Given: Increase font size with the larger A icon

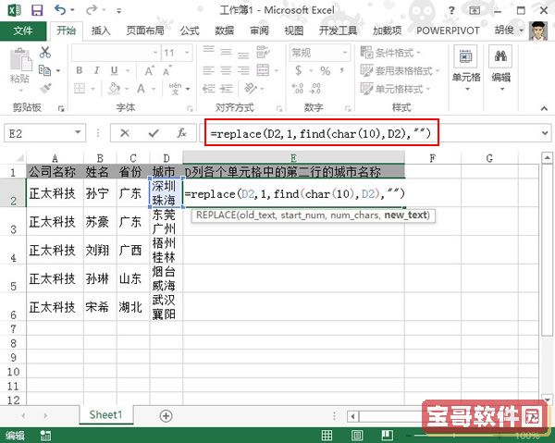Looking at the screenshot, I should point(149,71).
